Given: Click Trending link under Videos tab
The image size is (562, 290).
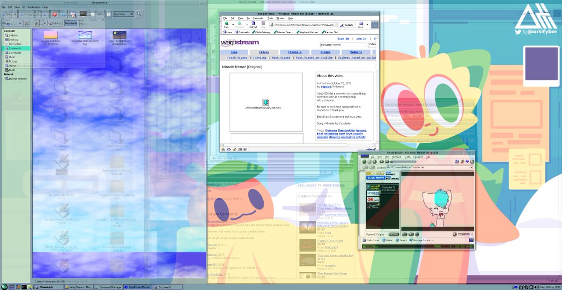Looking at the screenshot, I should click(259, 58).
